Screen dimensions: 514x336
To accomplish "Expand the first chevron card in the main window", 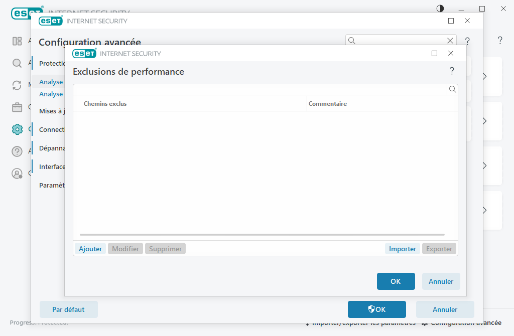I will [484, 76].
